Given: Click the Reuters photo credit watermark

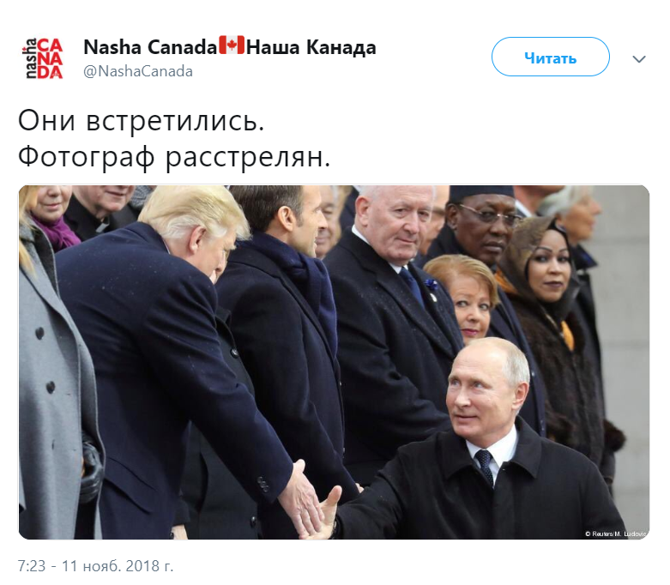Looking at the screenshot, I should pyautogui.click(x=616, y=534).
